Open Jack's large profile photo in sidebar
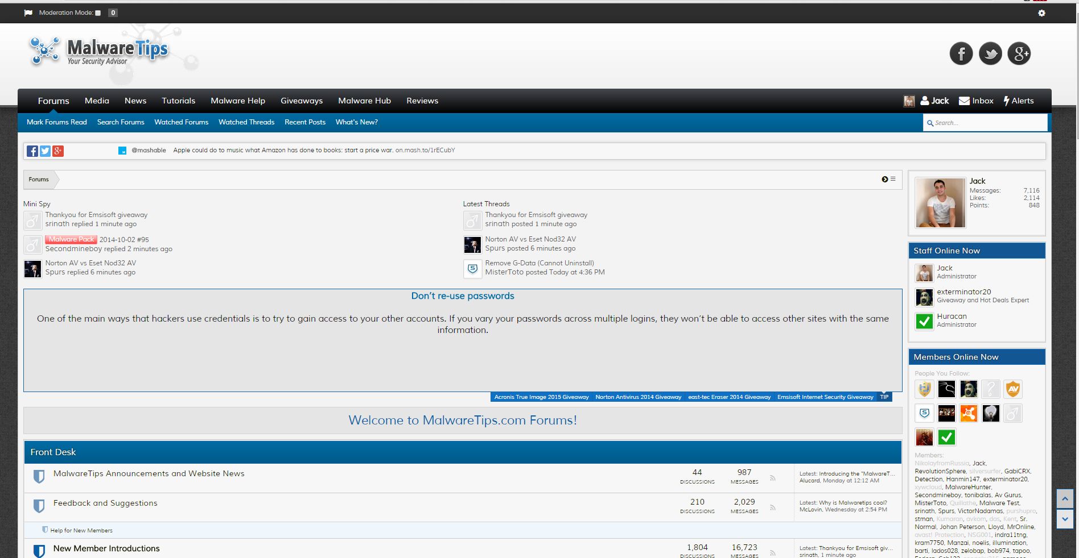 point(940,203)
